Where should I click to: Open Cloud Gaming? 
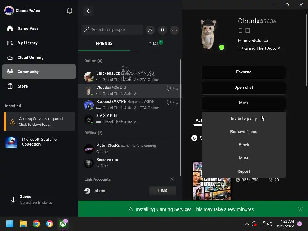point(39,57)
